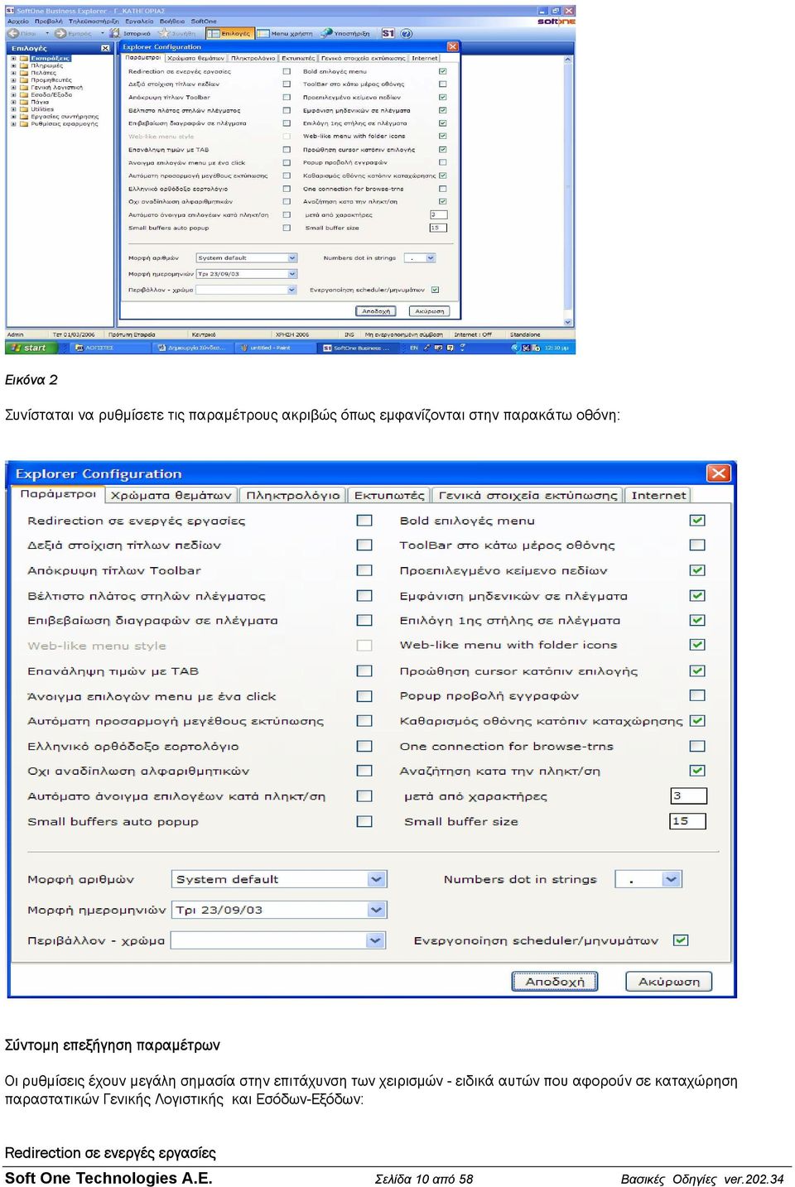The width and height of the screenshot is (795, 1187).
Task: Switch to Εκτυπωτές tab in large dialog
Action: coord(389,495)
